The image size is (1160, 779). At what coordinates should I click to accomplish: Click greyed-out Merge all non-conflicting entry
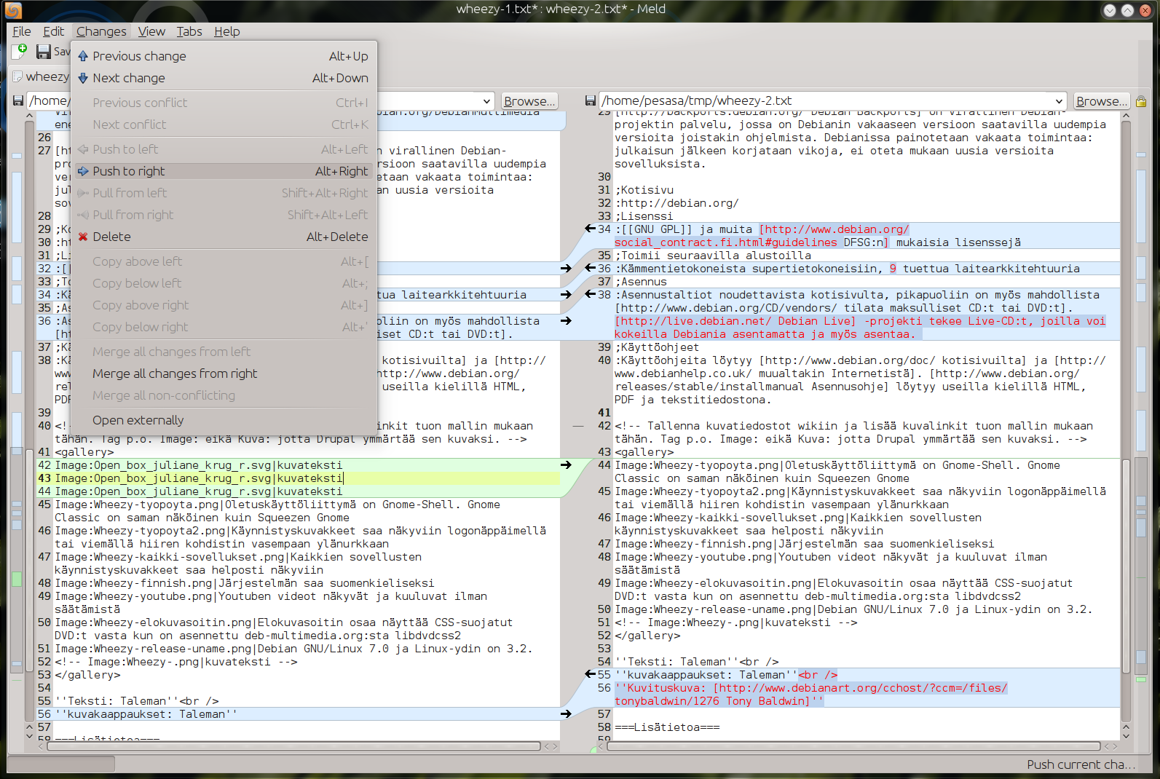pos(224,395)
